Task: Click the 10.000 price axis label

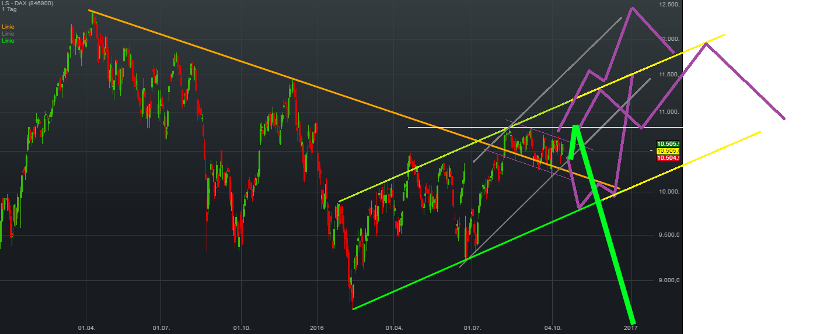Action: pos(669,192)
